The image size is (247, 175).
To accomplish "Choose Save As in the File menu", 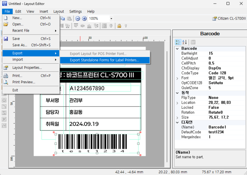I will tap(31, 45).
